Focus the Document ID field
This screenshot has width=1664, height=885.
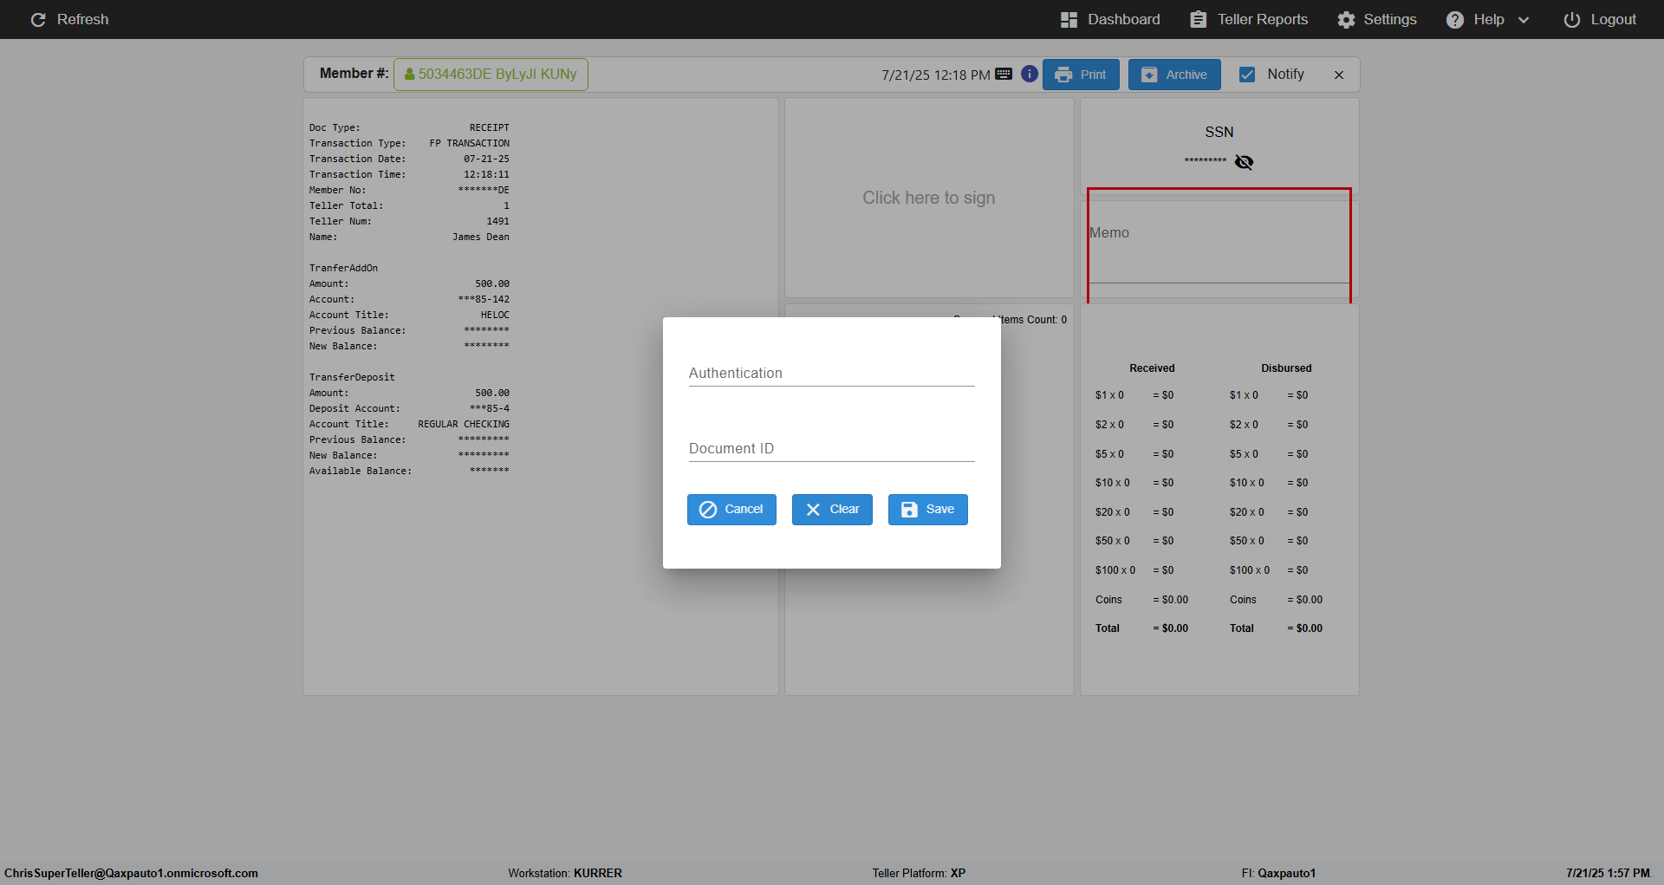[832, 449]
